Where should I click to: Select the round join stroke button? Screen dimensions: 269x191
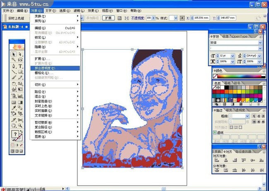(x=259, y=122)
